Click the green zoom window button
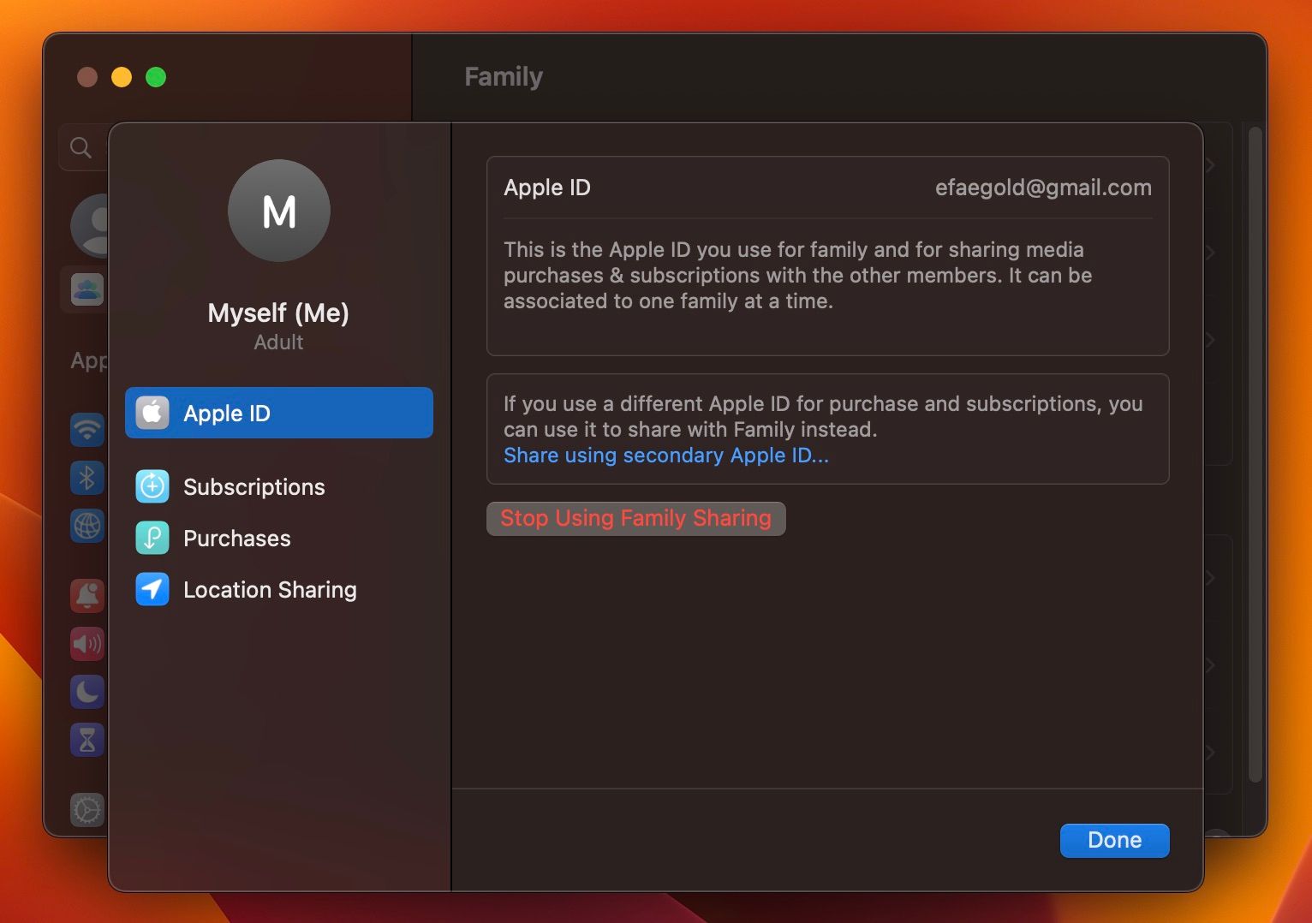 (156, 77)
